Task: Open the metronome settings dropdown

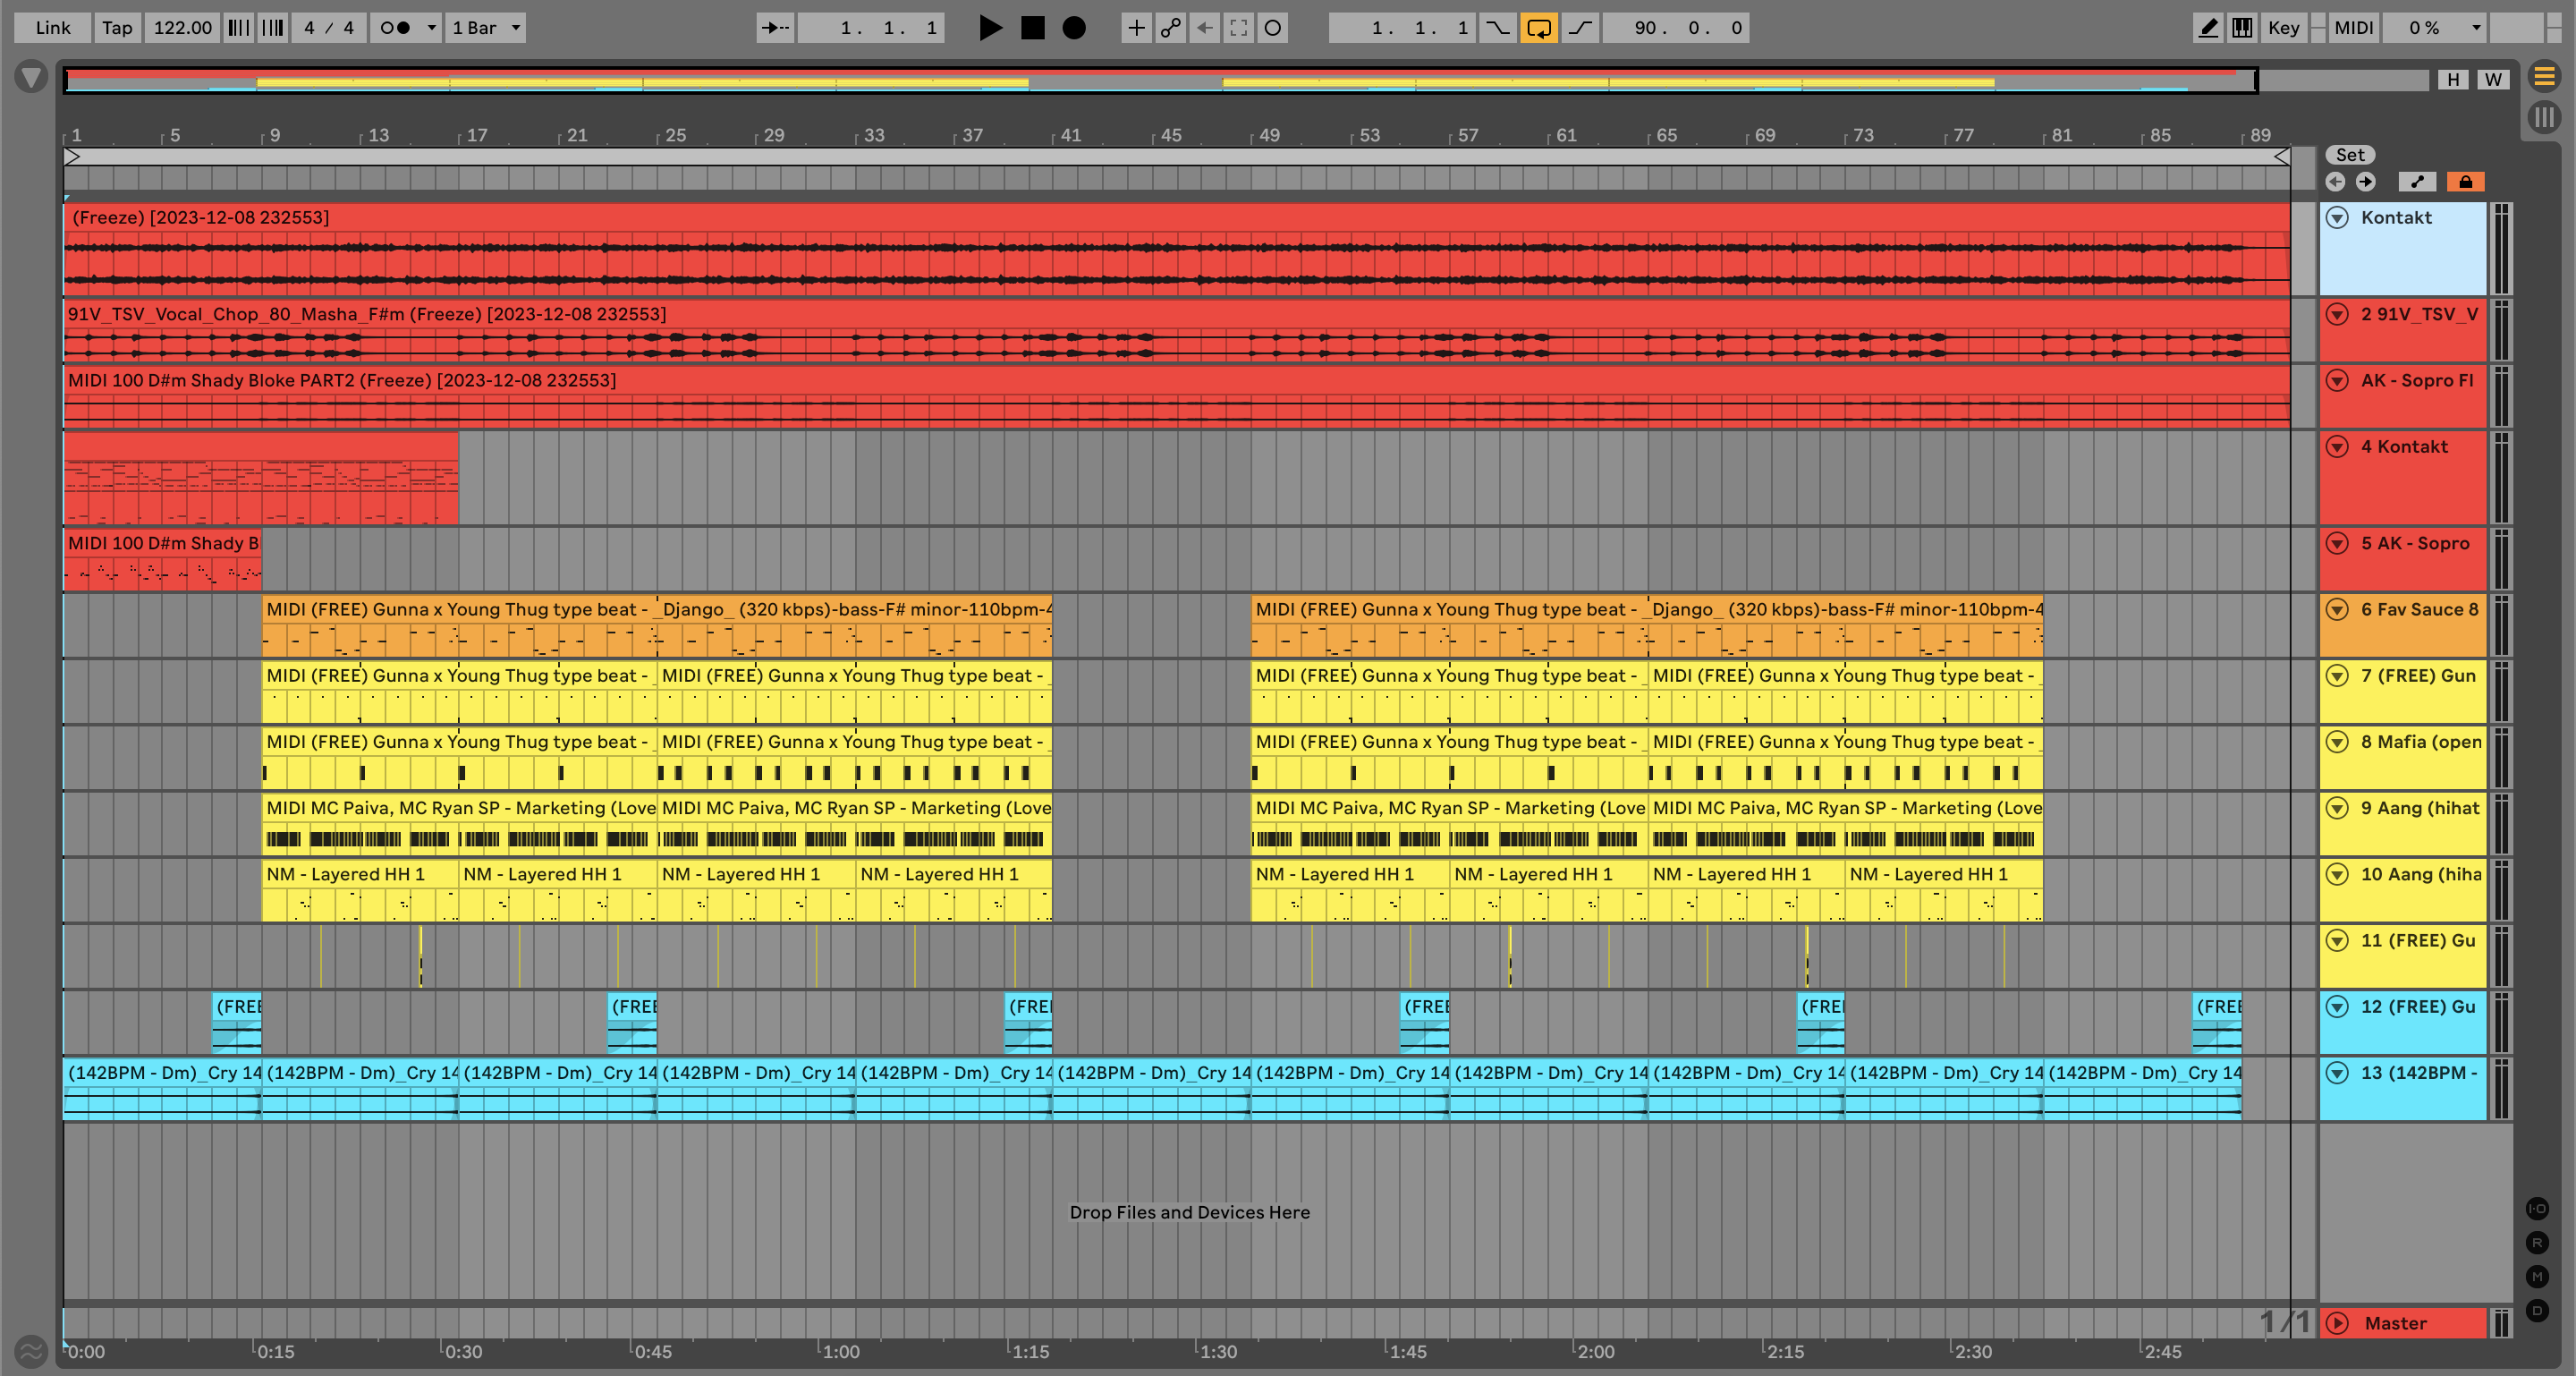Action: tap(431, 28)
